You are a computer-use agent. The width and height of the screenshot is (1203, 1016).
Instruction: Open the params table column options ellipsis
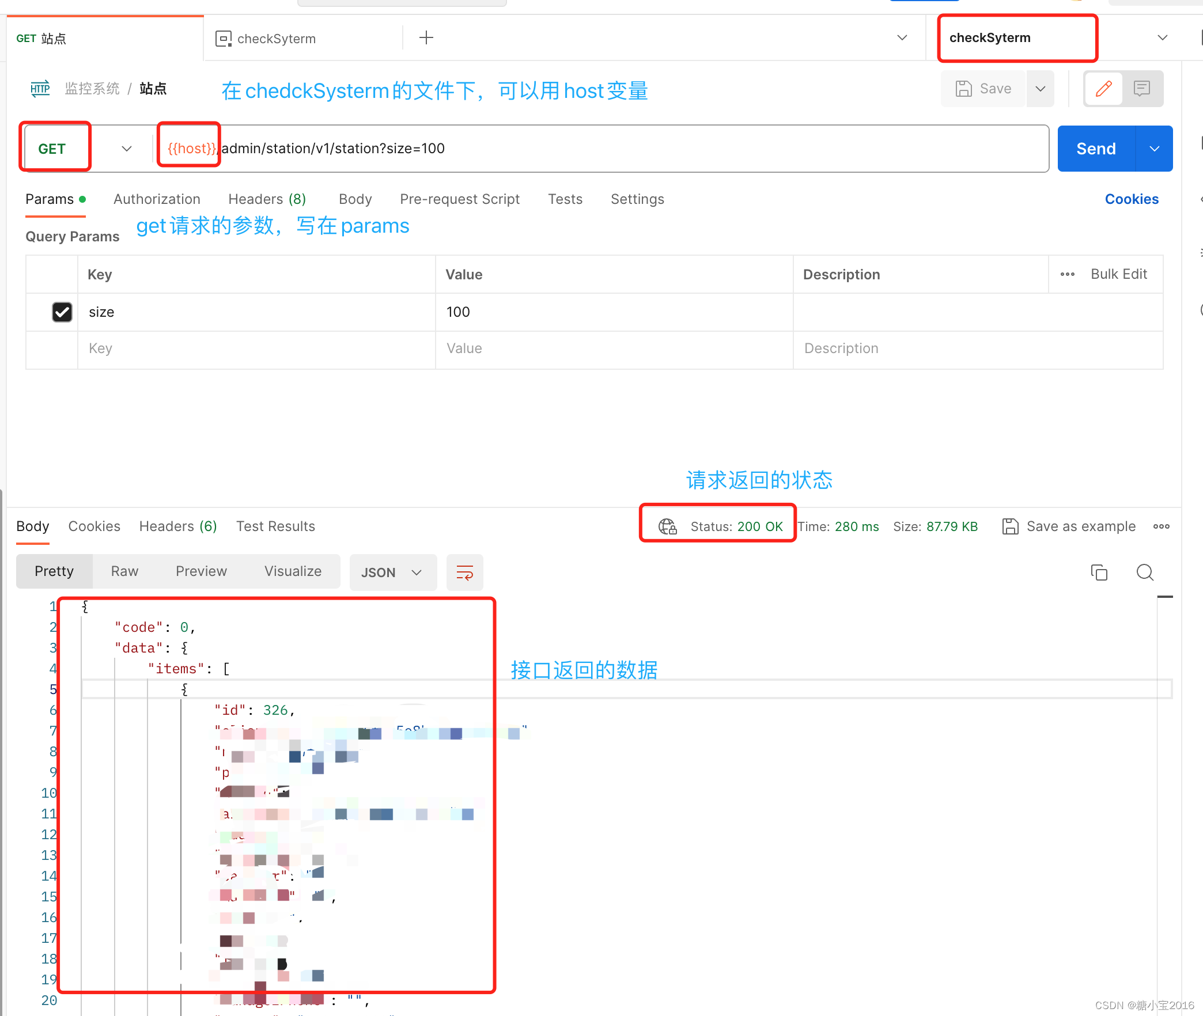click(x=1067, y=274)
